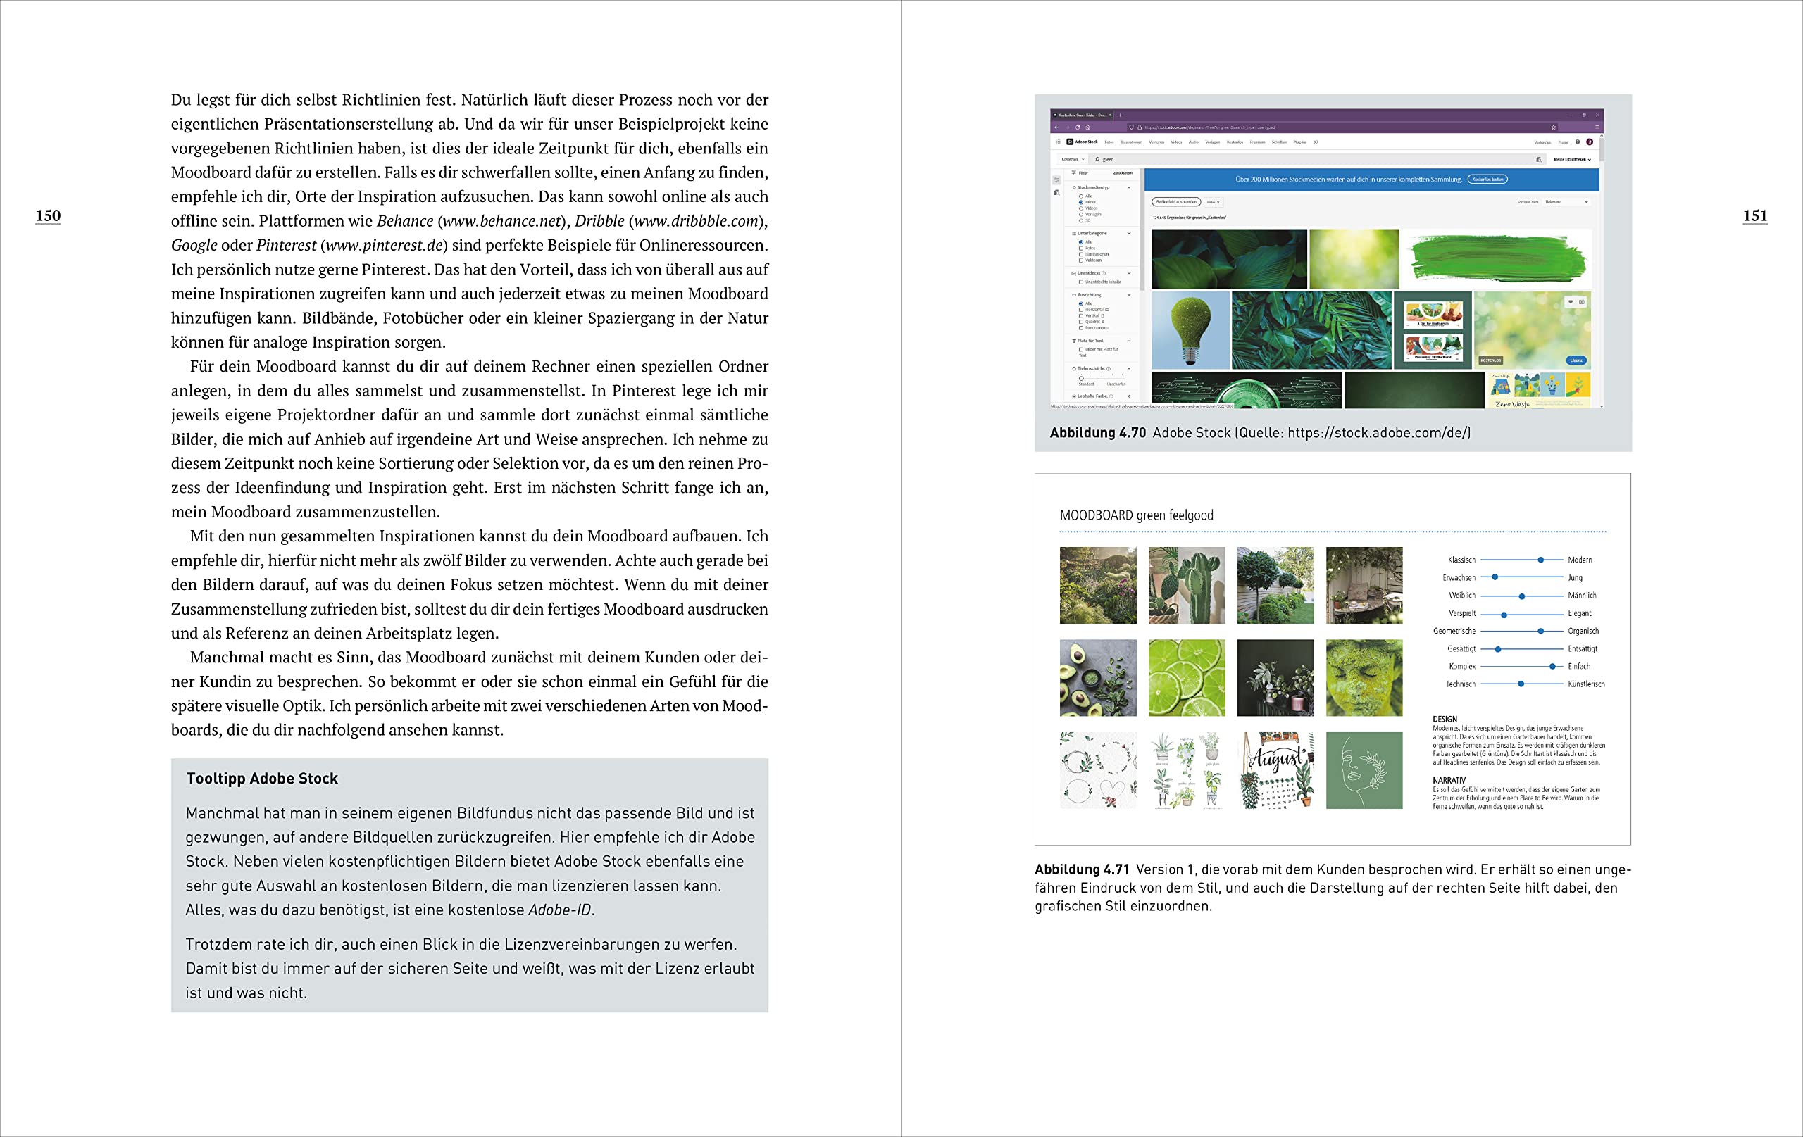Open the Preise link in the header
1803x1137 pixels.
[x=1564, y=142]
